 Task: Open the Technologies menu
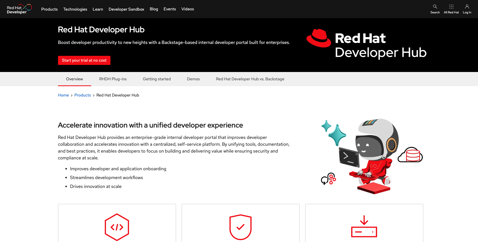[75, 9]
